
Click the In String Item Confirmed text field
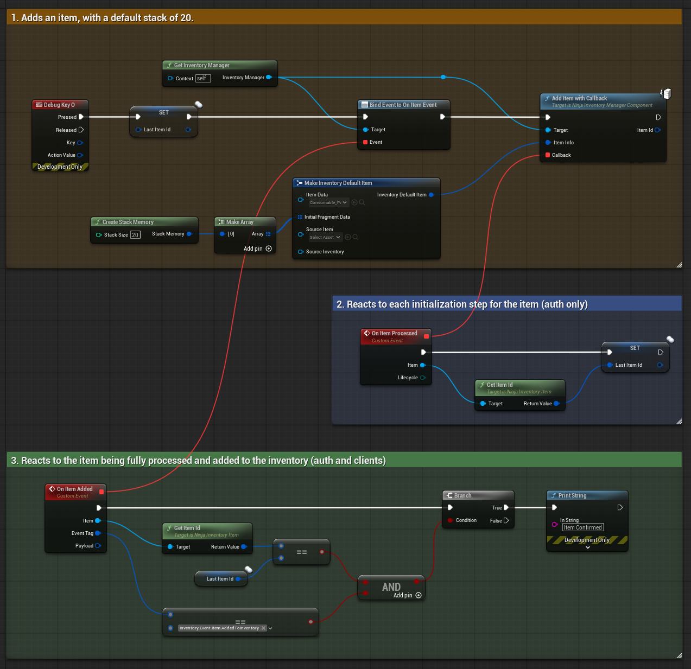pos(583,527)
